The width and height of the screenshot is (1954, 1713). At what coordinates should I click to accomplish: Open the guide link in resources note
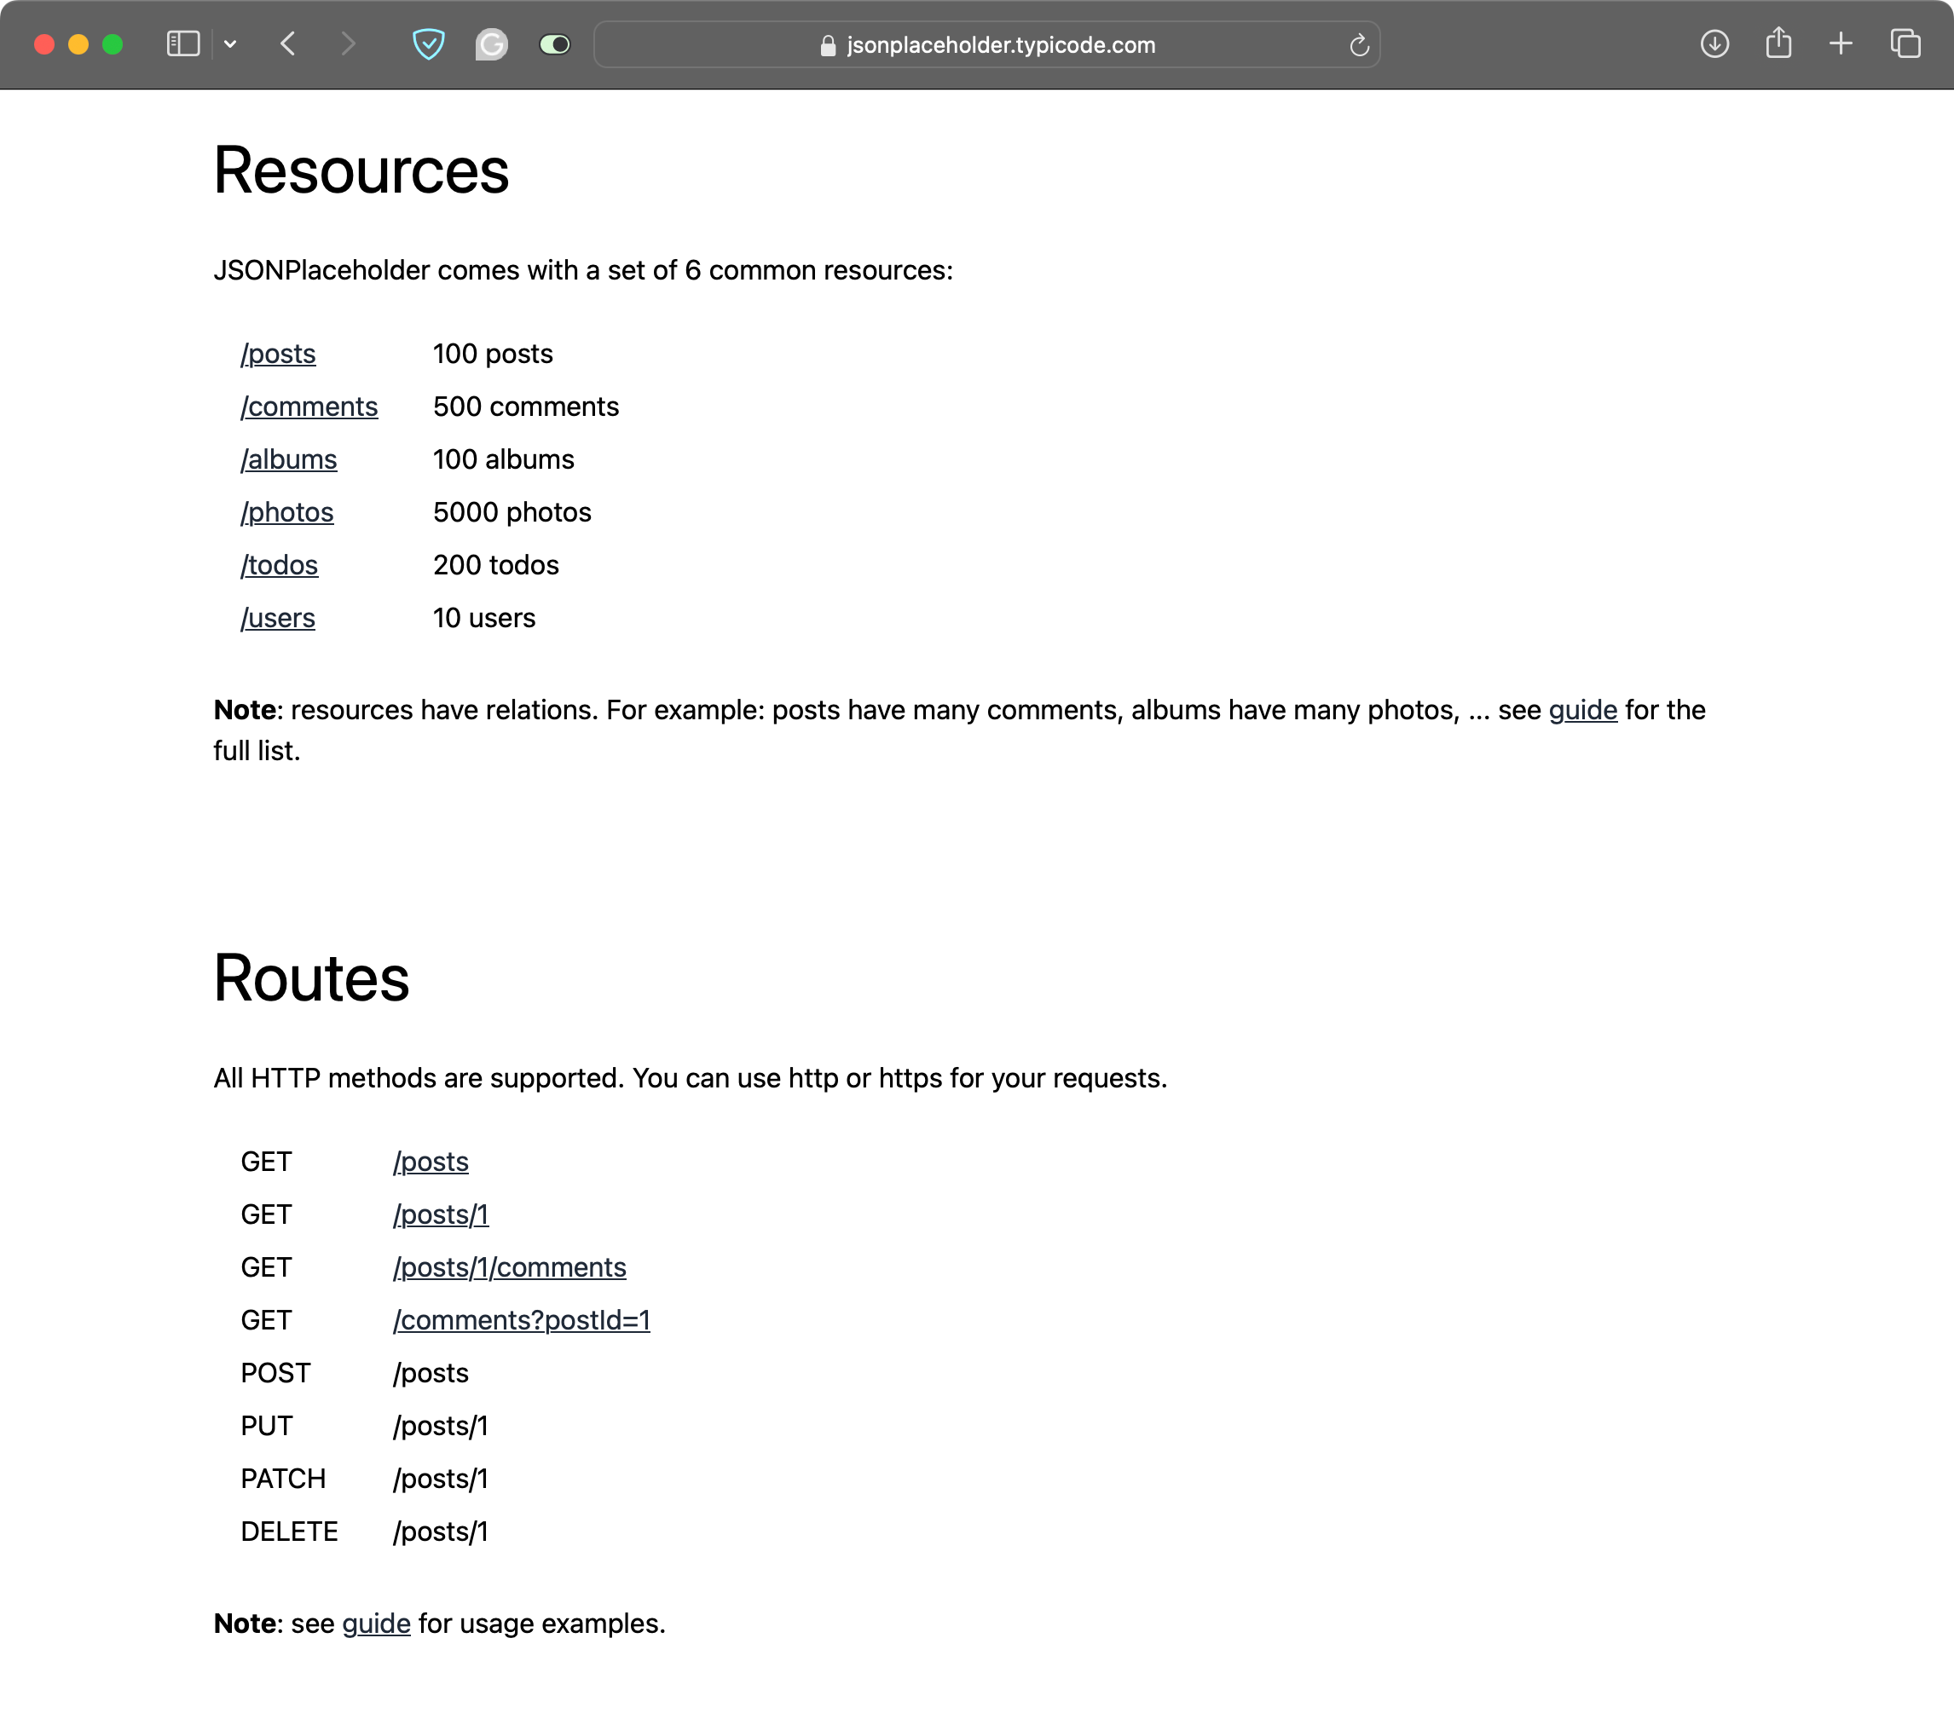coord(1582,710)
